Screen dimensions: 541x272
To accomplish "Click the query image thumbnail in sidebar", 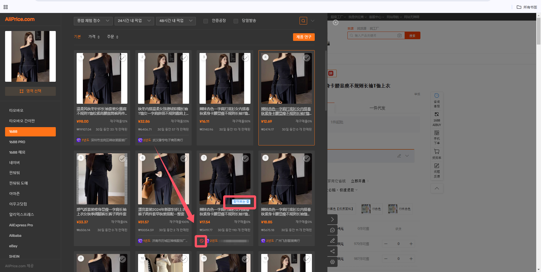I will click(x=30, y=56).
